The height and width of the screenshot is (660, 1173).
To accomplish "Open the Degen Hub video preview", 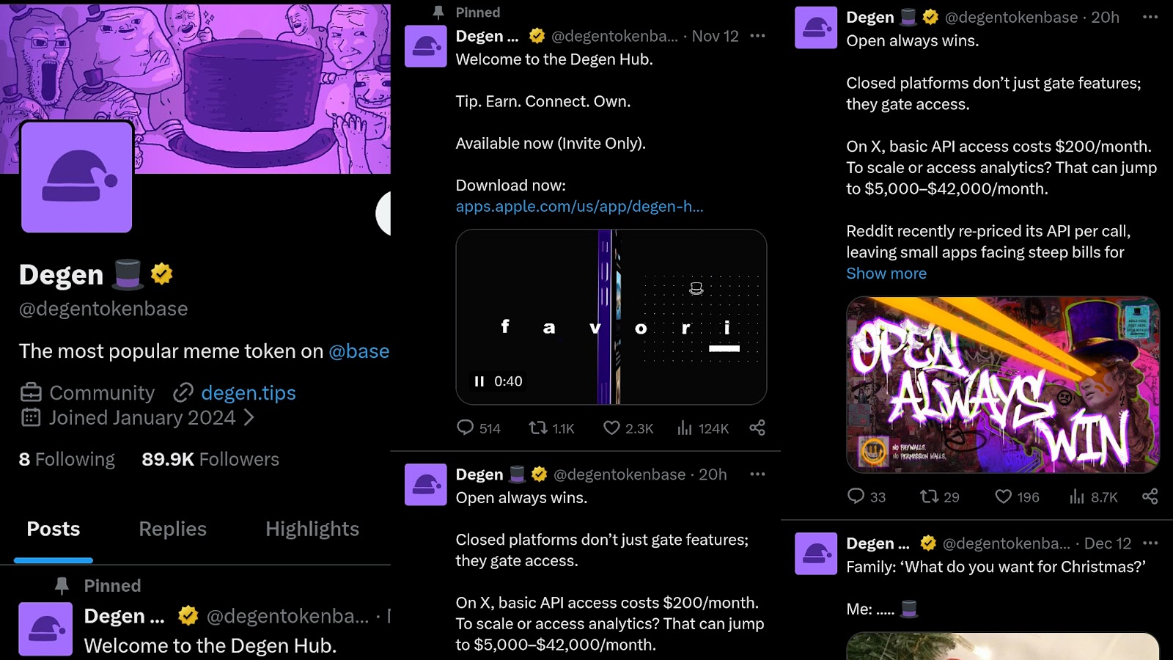I will [611, 317].
